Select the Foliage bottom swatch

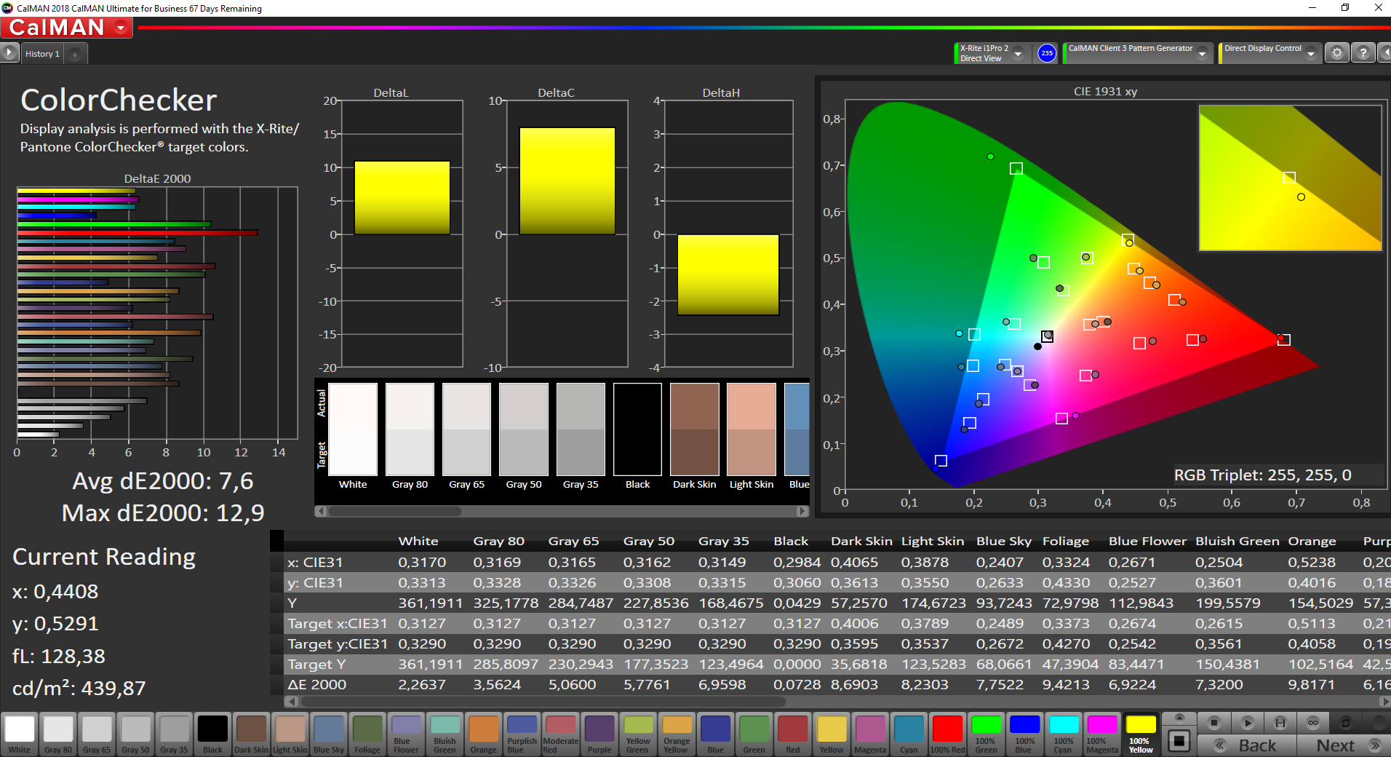[x=367, y=734]
